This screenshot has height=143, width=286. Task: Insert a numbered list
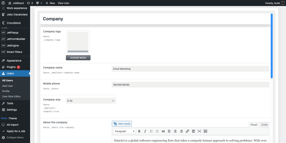(157, 131)
